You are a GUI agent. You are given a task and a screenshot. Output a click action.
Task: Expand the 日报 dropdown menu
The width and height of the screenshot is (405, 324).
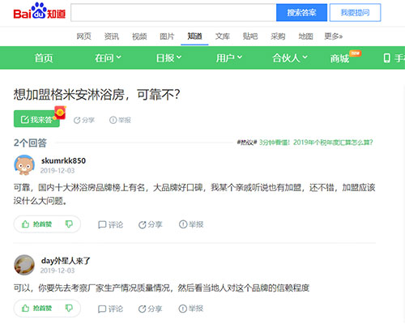tap(168, 58)
